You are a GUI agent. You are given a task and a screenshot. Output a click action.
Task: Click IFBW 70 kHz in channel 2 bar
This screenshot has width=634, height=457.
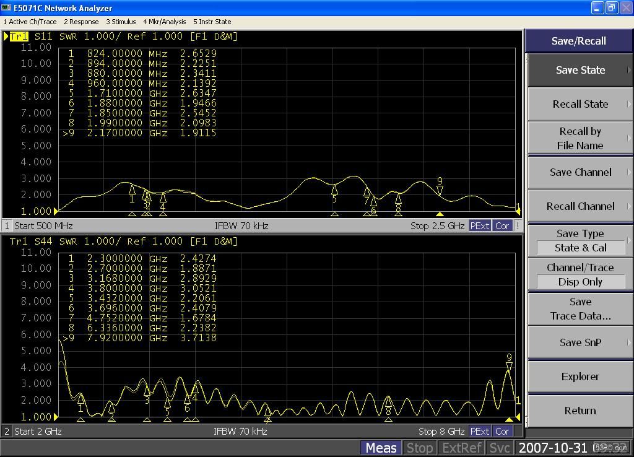coord(241,431)
